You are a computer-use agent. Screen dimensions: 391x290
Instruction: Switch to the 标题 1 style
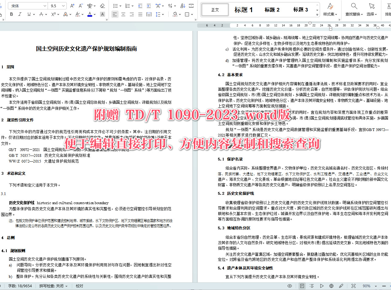(x=243, y=9)
